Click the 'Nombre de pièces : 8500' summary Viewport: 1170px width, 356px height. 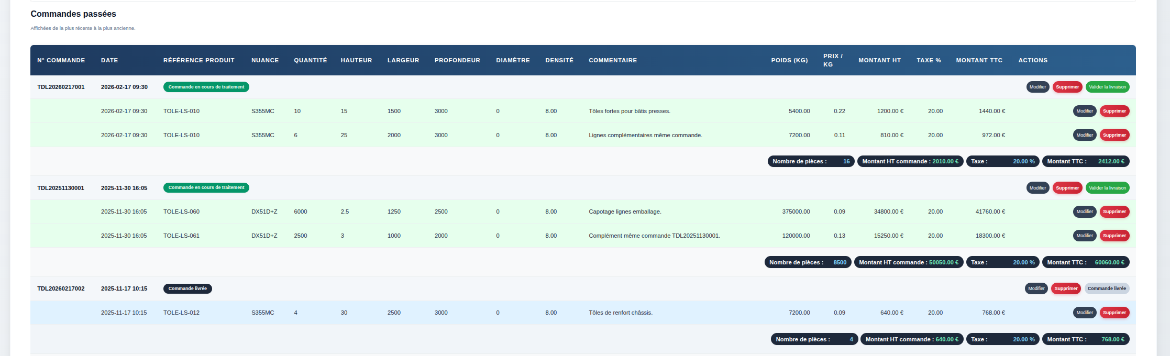tap(807, 262)
